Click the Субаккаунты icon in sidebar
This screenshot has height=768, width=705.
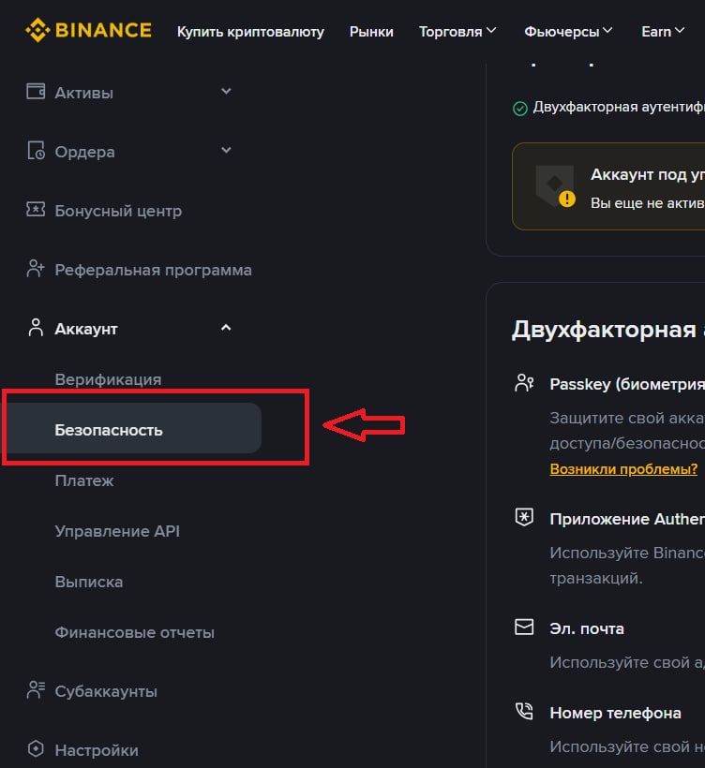[x=37, y=691]
